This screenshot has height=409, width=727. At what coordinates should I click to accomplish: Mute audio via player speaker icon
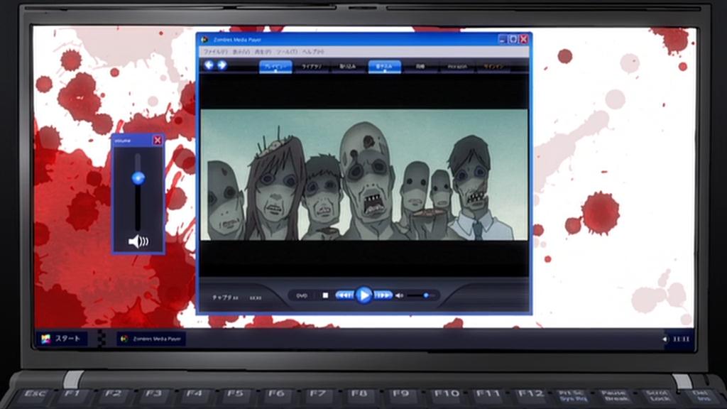tap(399, 295)
